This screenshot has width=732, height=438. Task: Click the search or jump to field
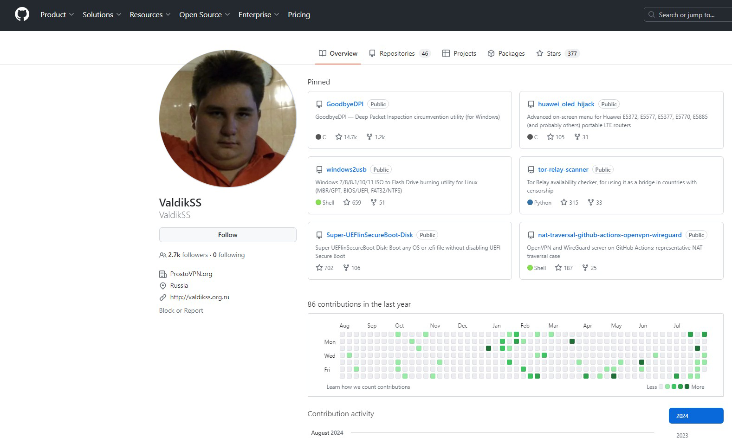tap(687, 15)
